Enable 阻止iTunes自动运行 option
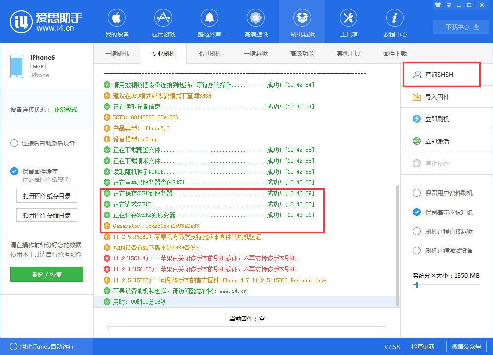 coord(13,346)
